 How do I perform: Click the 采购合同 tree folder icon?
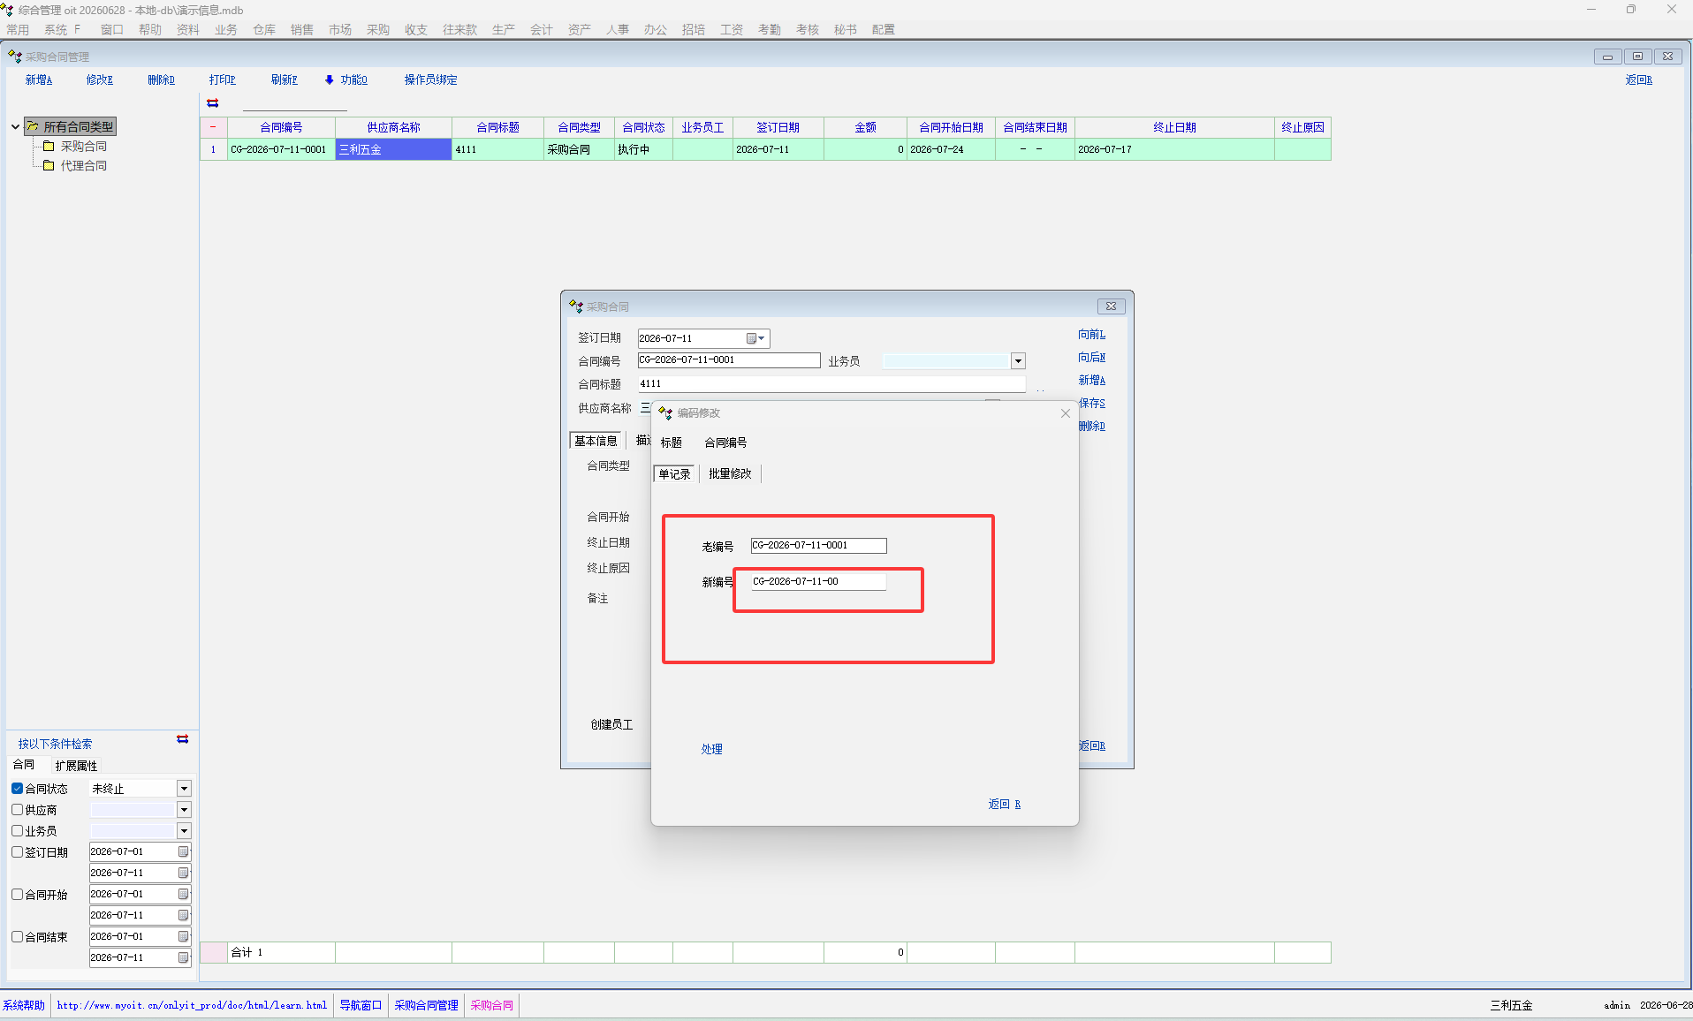coord(49,146)
